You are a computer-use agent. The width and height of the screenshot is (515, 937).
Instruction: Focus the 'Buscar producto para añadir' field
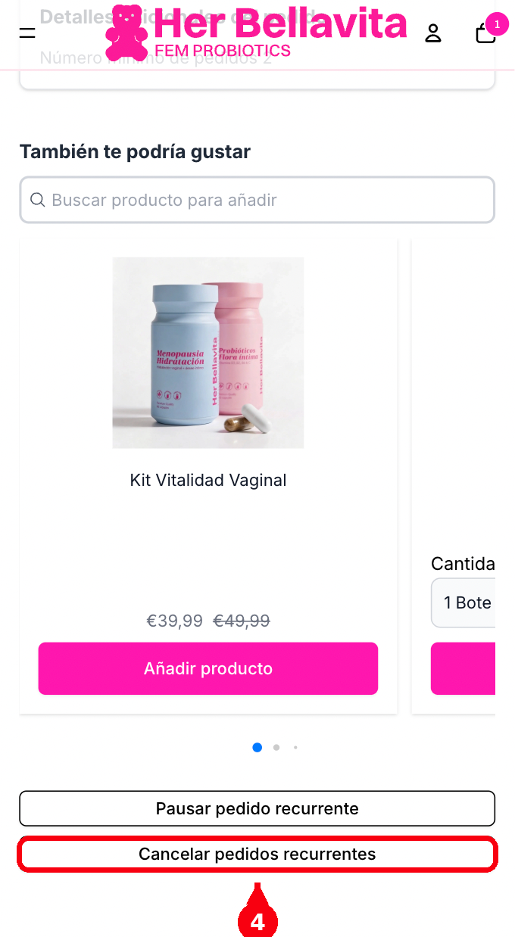click(x=257, y=200)
